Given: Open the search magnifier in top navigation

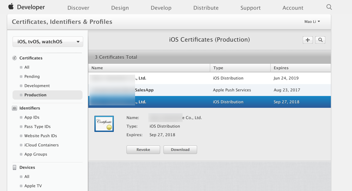Looking at the screenshot, I should coord(329,7).
